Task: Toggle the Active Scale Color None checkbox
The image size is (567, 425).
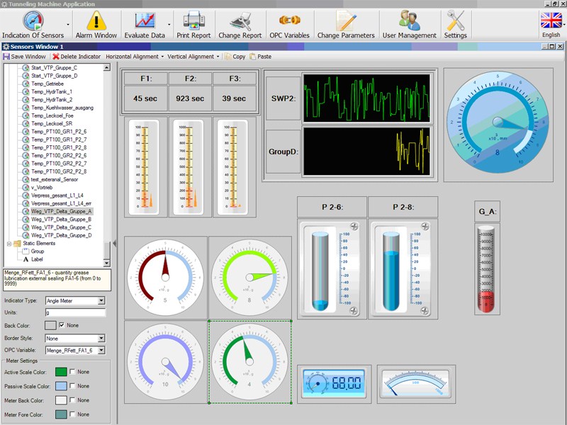Action: pyautogui.click(x=72, y=372)
